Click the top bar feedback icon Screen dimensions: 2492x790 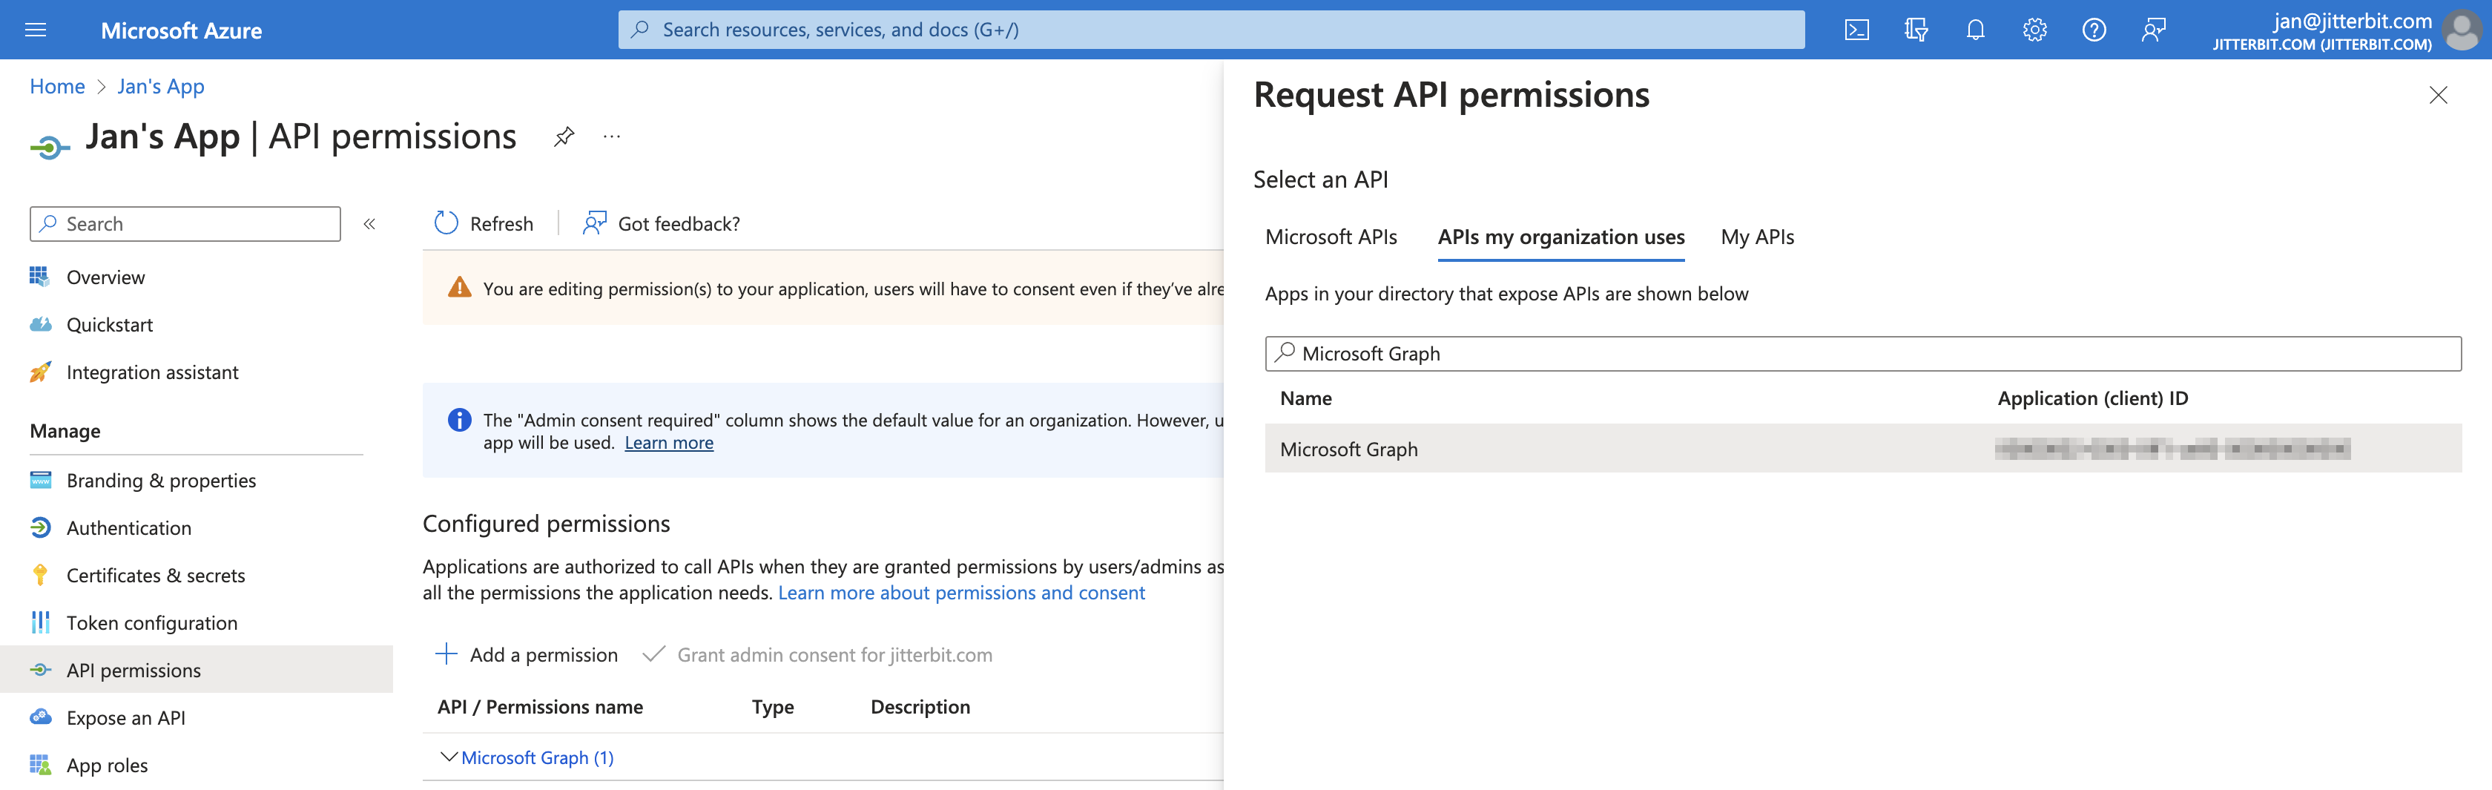[x=2153, y=30]
